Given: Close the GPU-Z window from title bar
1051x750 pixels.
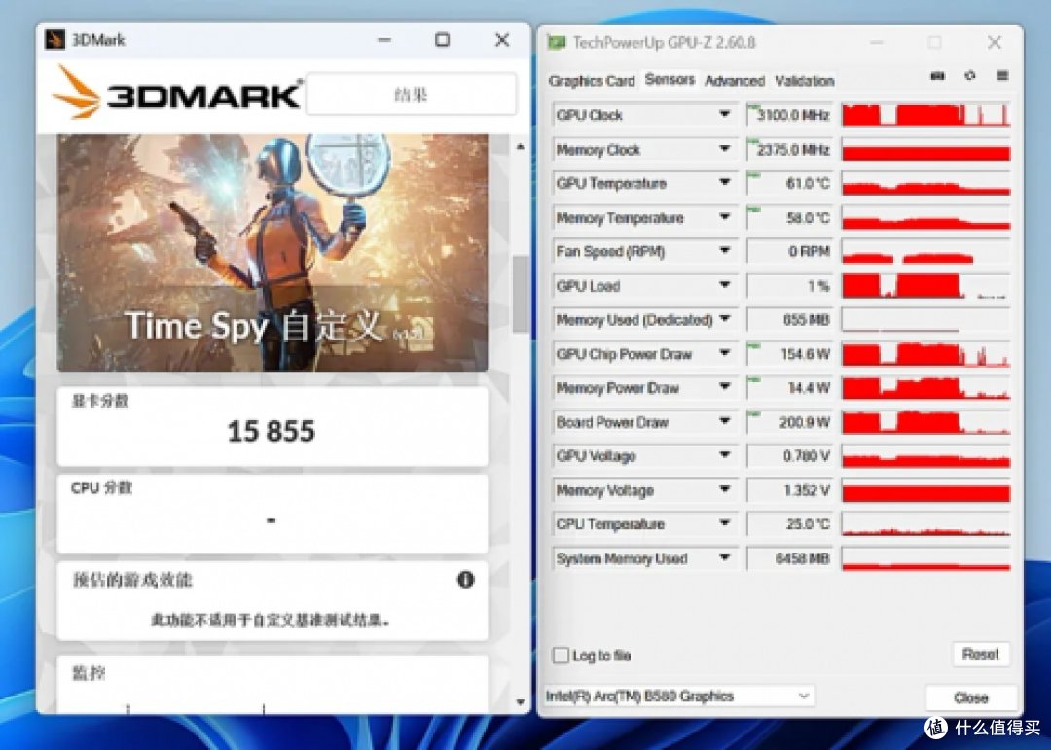Looking at the screenshot, I should pyautogui.click(x=995, y=42).
